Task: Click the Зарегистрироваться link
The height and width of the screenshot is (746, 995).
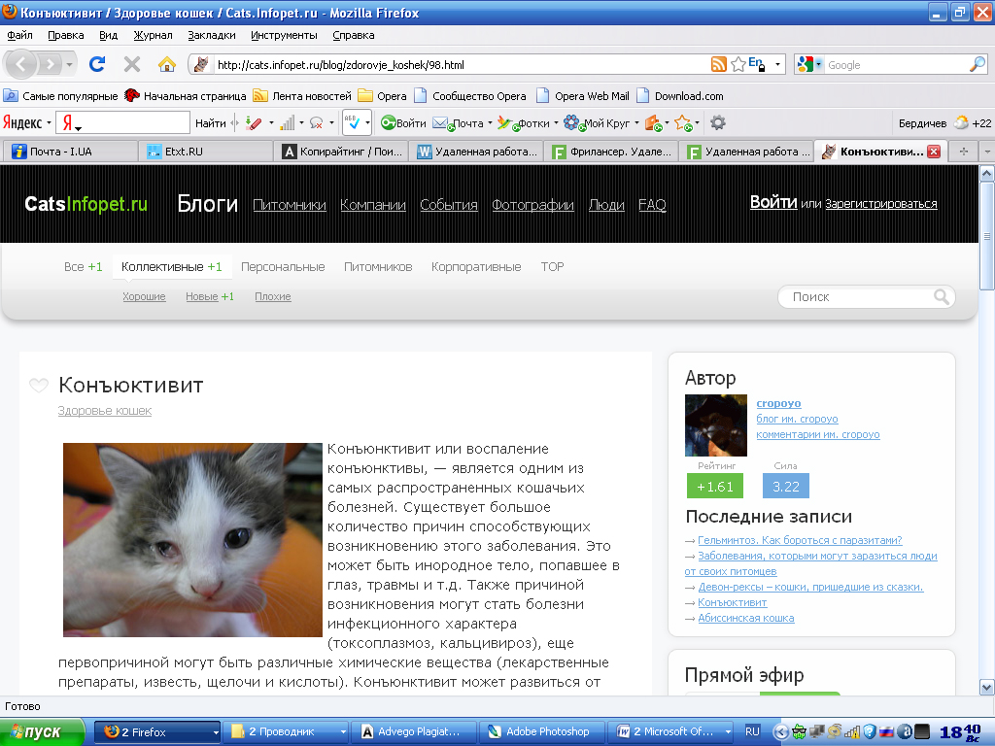Action: (880, 204)
